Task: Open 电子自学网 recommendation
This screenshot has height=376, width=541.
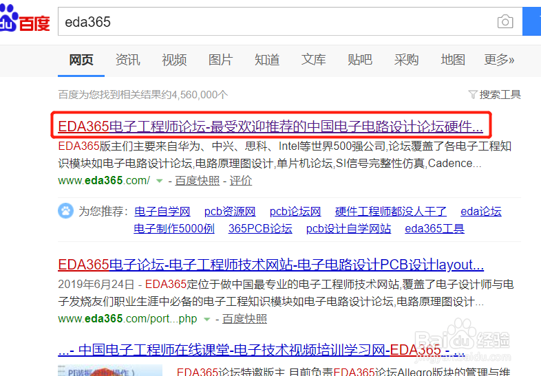Action: click(162, 211)
